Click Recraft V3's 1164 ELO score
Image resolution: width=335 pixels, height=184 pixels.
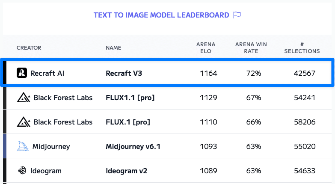(x=208, y=73)
